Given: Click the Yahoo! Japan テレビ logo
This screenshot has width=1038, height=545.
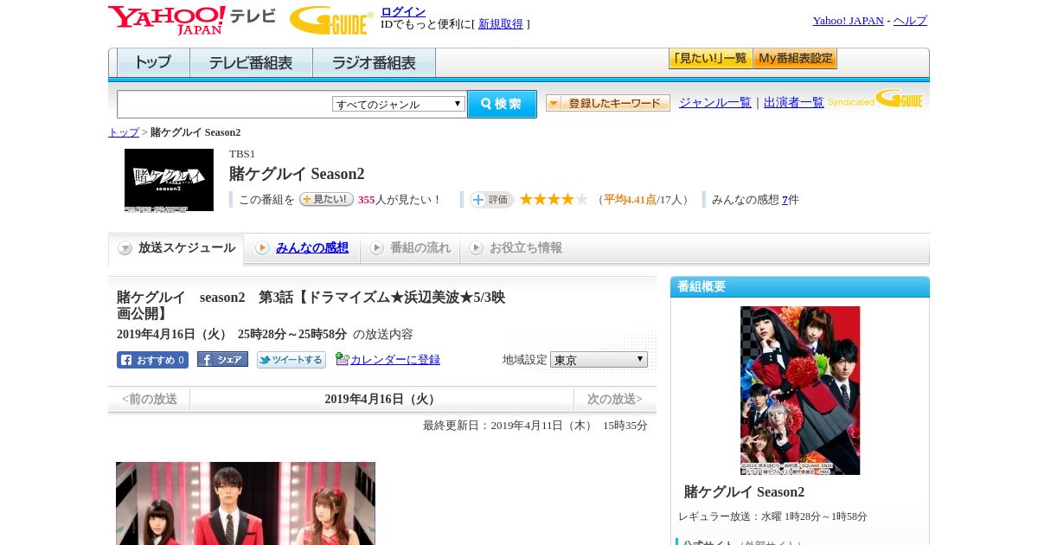Looking at the screenshot, I should pyautogui.click(x=192, y=20).
